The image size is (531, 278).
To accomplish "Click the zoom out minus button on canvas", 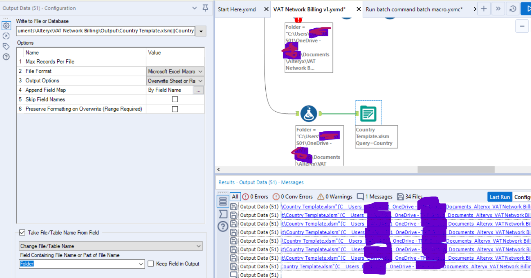I will pyautogui.click(x=522, y=26).
